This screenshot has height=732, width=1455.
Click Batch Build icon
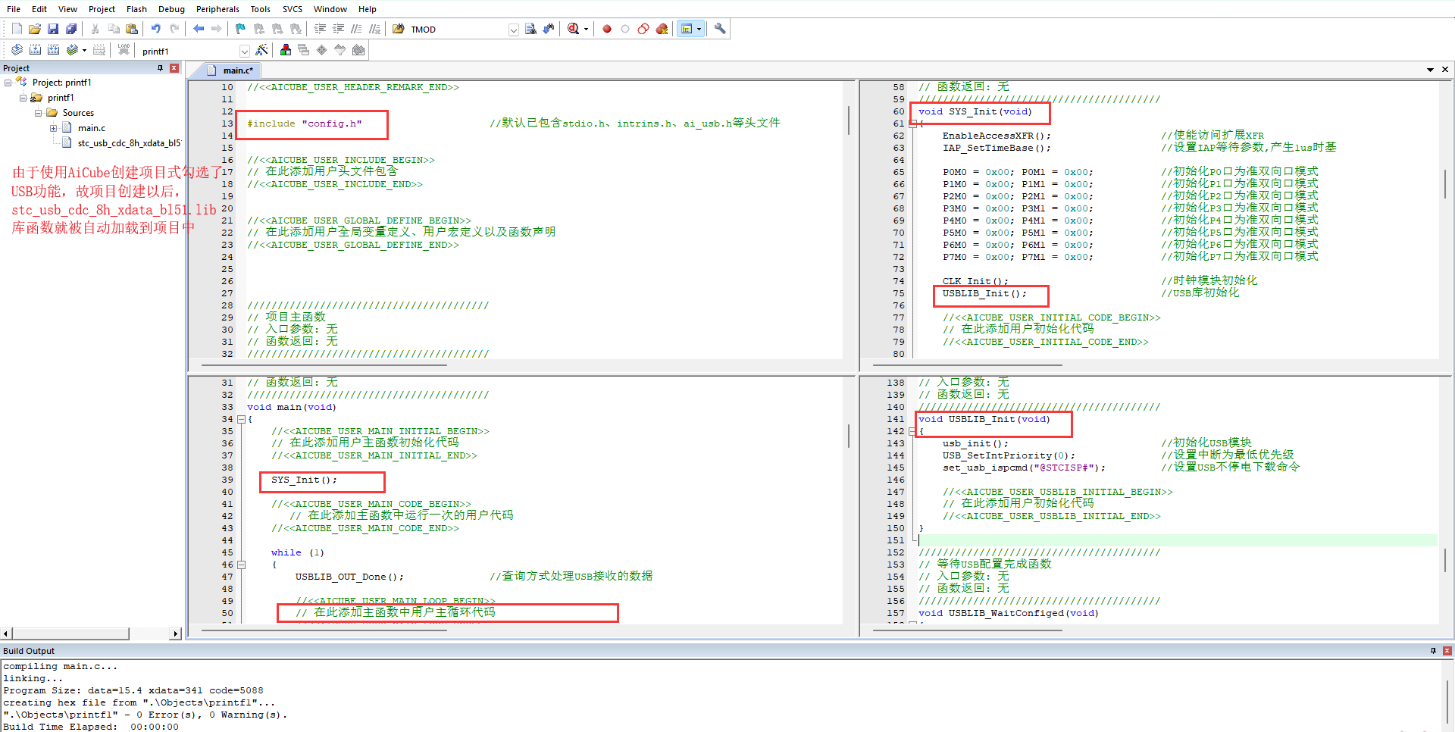[72, 50]
